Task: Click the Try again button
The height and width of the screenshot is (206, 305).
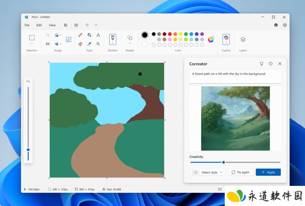Action: (240, 172)
